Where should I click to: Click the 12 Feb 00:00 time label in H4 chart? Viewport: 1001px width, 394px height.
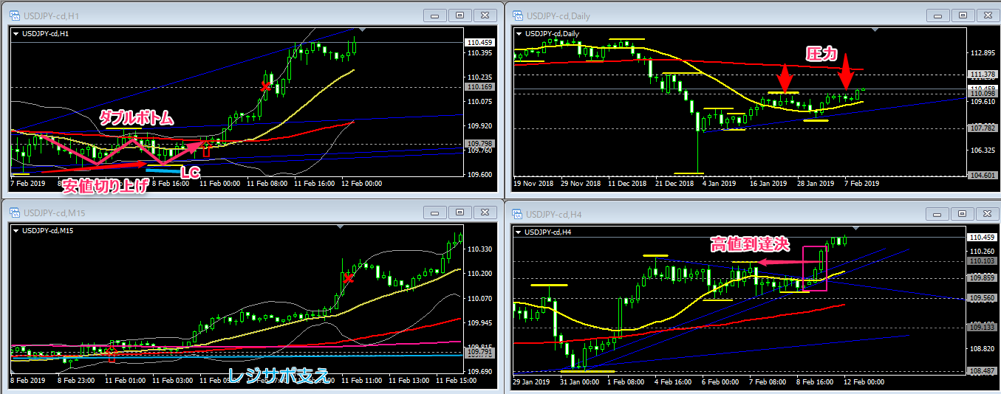click(x=864, y=381)
